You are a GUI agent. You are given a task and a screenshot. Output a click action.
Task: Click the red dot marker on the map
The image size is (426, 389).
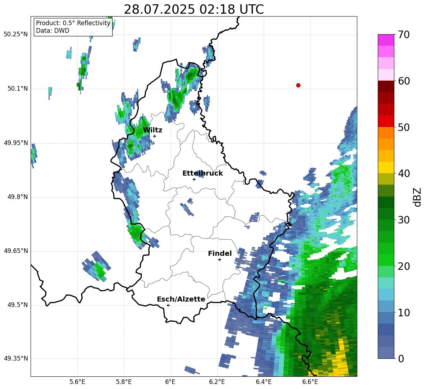coord(298,85)
